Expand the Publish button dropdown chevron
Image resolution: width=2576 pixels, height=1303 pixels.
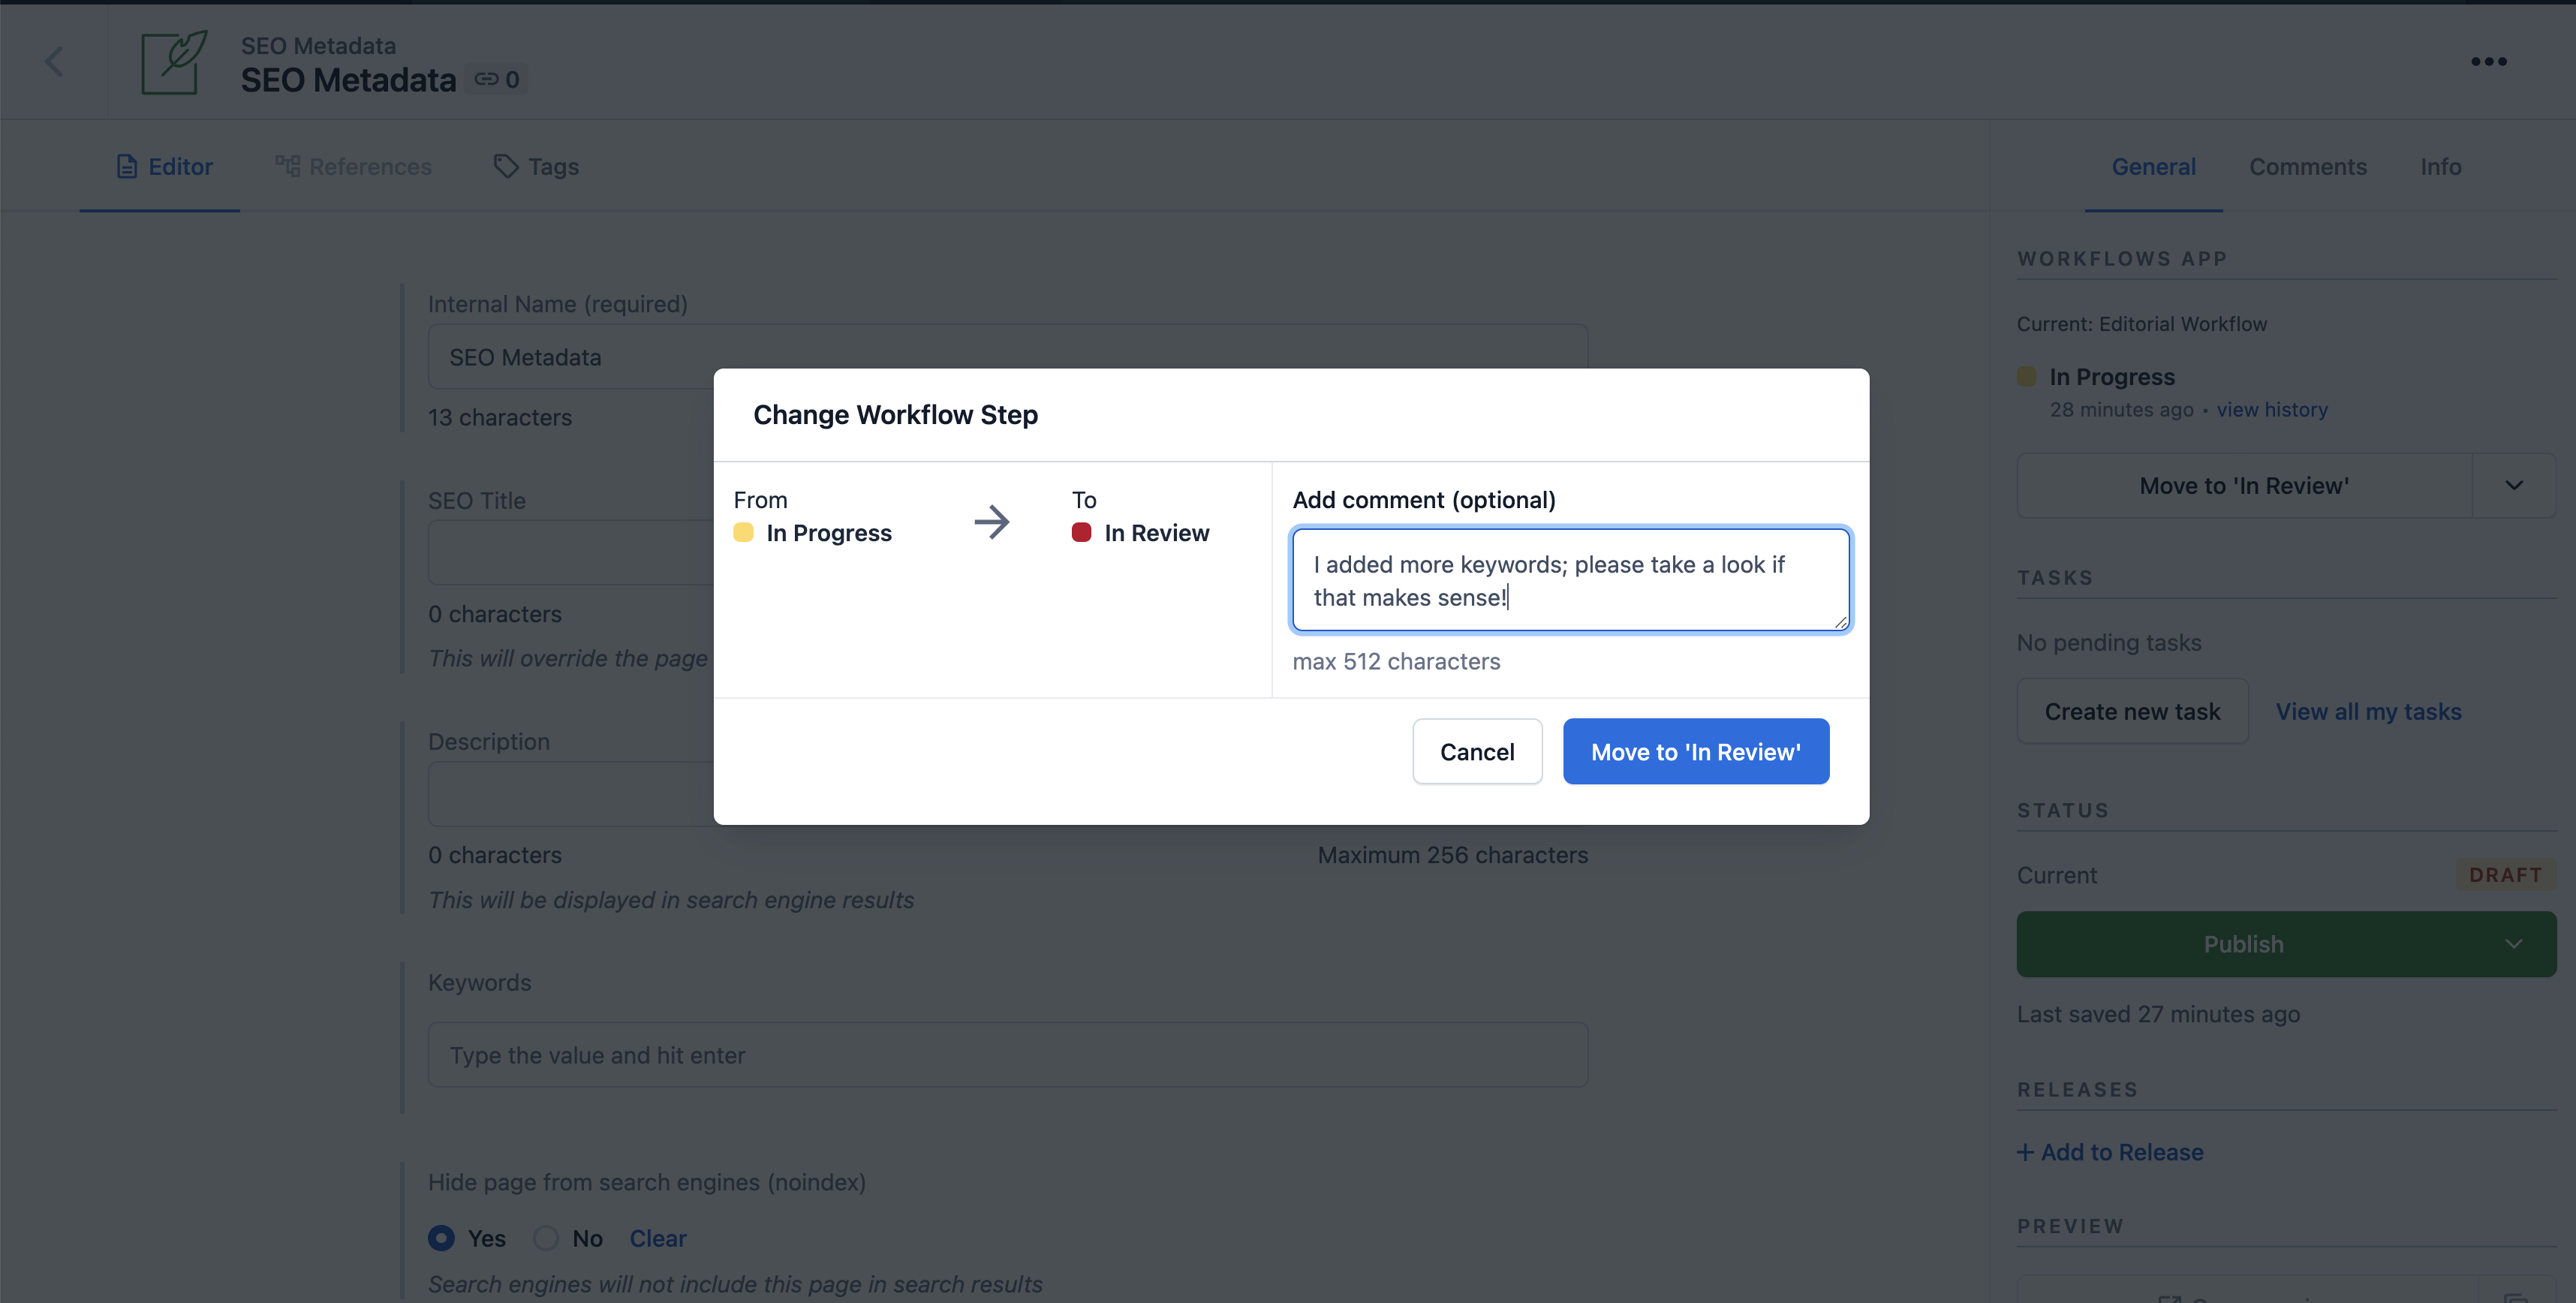pyautogui.click(x=2513, y=944)
